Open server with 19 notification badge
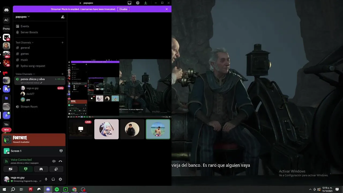Viewport: 343px width, 193px height. pos(6,37)
